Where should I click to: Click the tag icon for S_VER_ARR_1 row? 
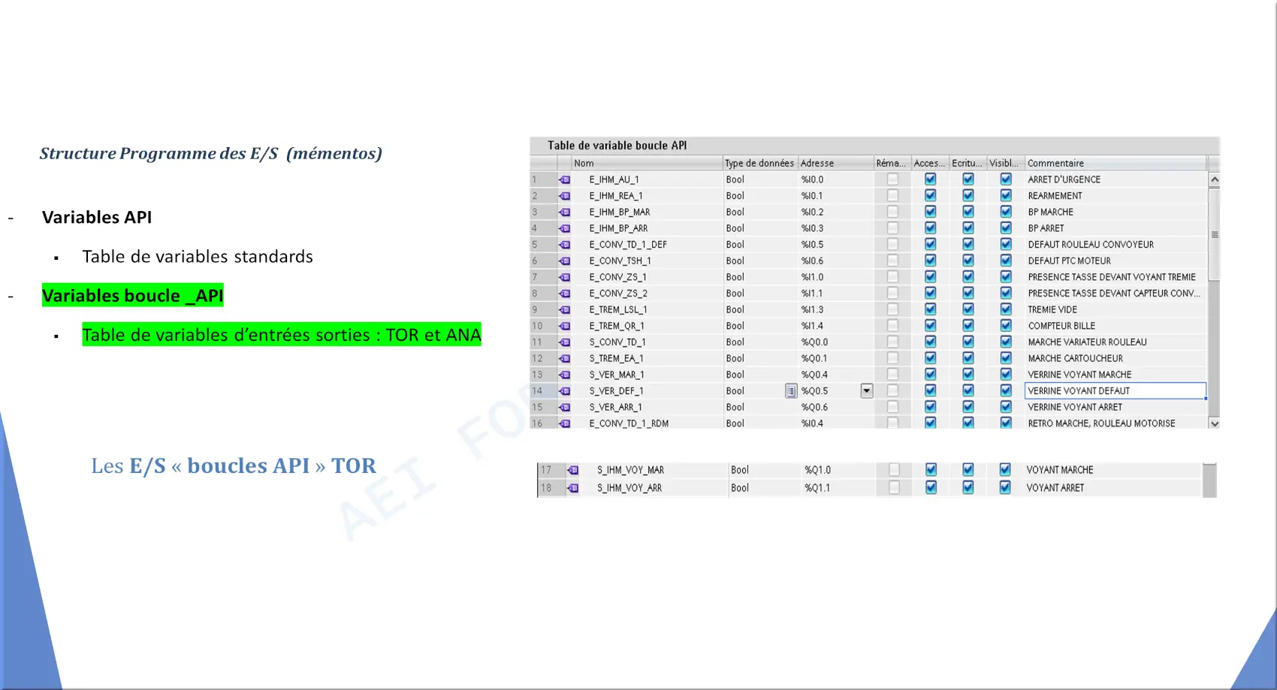click(x=564, y=408)
